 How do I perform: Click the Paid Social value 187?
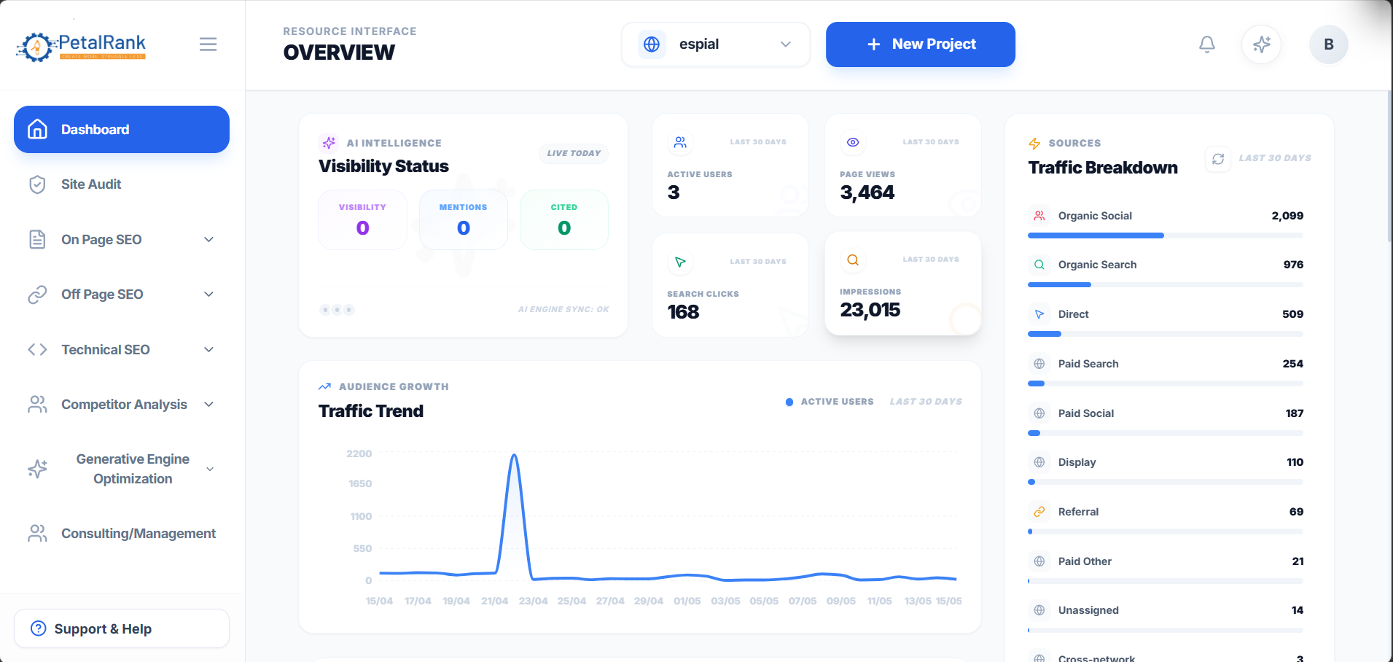click(1295, 413)
